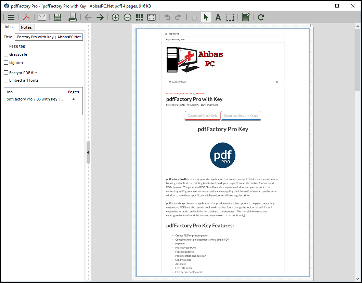The width and height of the screenshot is (362, 283).
Task: Click the delete page note icon
Action: (x=246, y=17)
